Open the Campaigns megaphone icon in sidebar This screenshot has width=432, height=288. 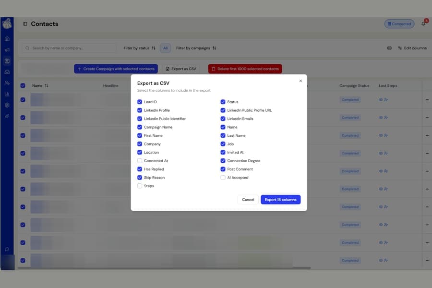click(x=7, y=50)
